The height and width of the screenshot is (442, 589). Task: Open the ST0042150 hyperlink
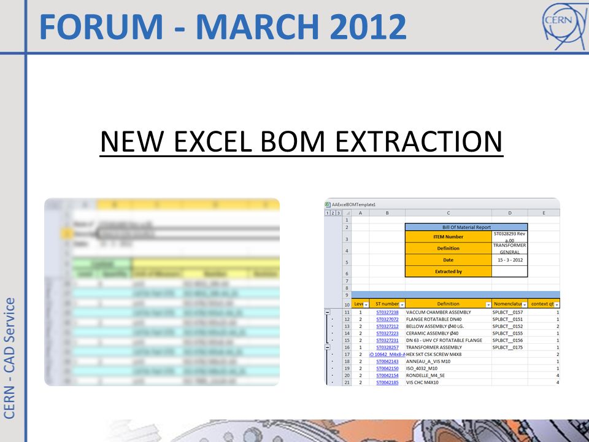(387, 368)
